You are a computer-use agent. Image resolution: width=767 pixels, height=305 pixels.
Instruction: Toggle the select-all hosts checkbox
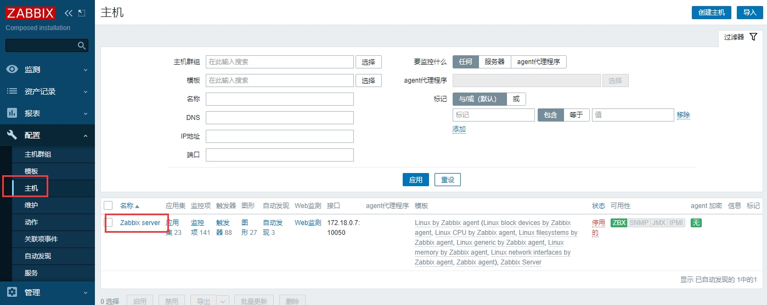click(x=108, y=205)
